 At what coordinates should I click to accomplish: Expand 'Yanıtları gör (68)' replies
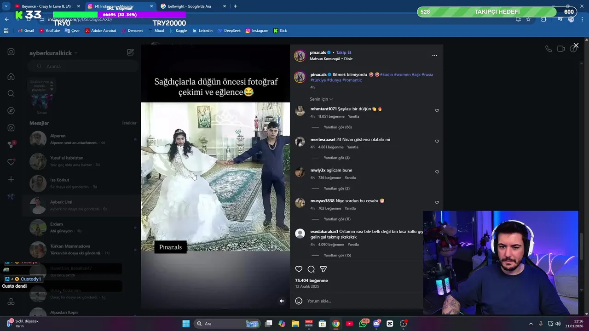tap(337, 127)
